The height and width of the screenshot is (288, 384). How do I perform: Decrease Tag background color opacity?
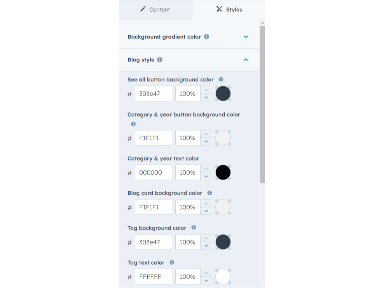(206, 245)
